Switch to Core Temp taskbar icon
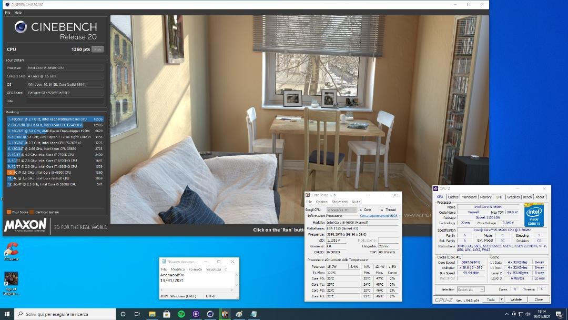 click(225, 314)
